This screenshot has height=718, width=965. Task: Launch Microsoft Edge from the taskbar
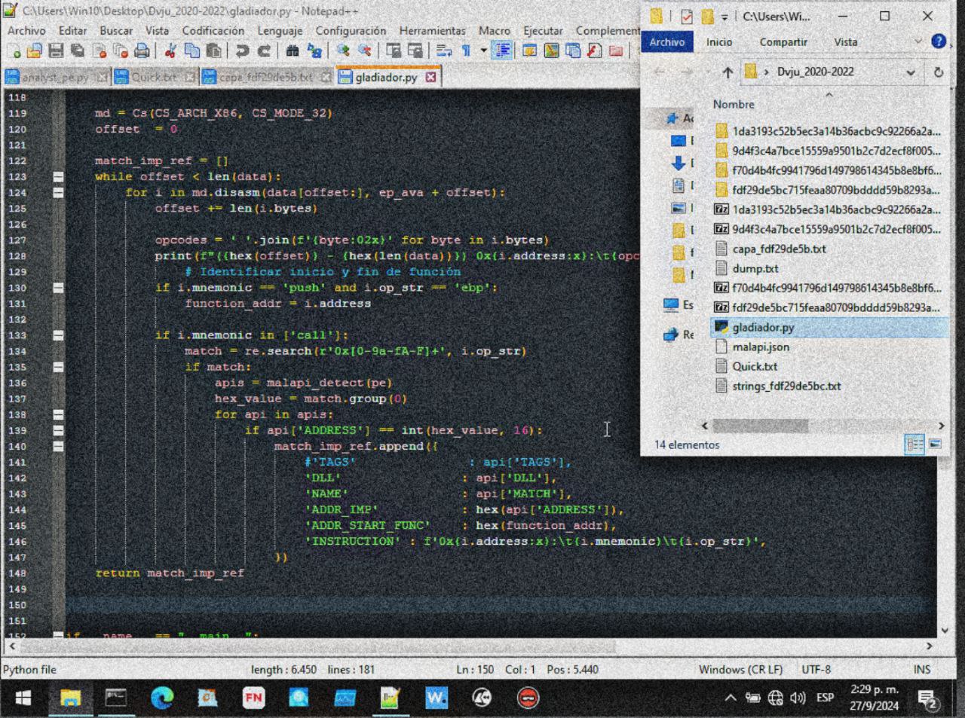click(x=161, y=697)
